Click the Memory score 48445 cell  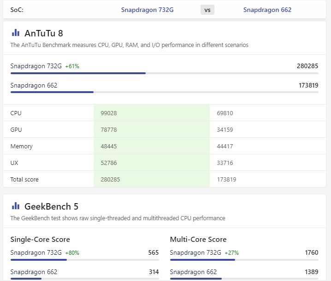(x=152, y=146)
